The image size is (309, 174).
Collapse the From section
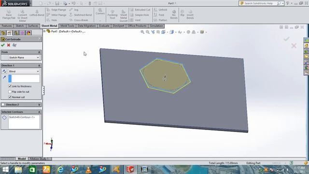pos(39,52)
